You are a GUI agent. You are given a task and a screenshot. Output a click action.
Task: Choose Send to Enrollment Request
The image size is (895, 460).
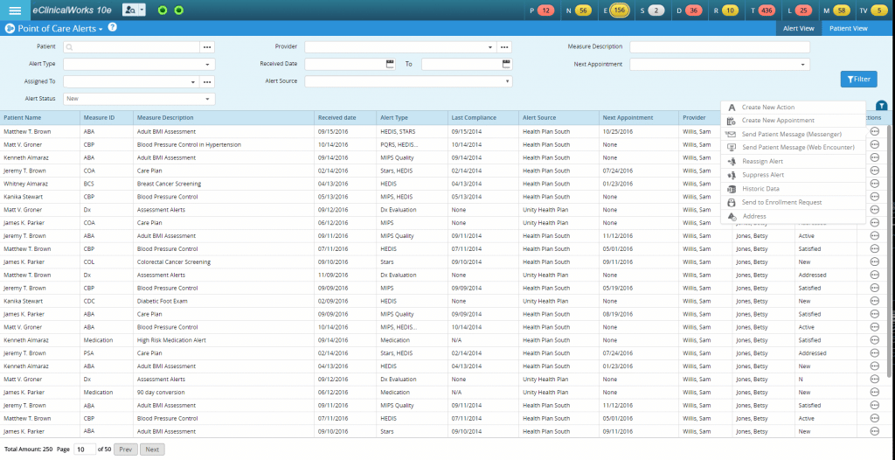point(793,202)
